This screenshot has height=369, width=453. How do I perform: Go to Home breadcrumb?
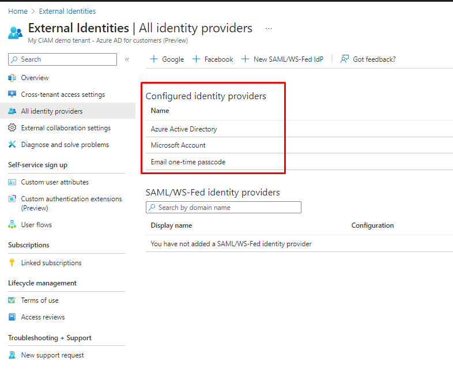(x=18, y=11)
